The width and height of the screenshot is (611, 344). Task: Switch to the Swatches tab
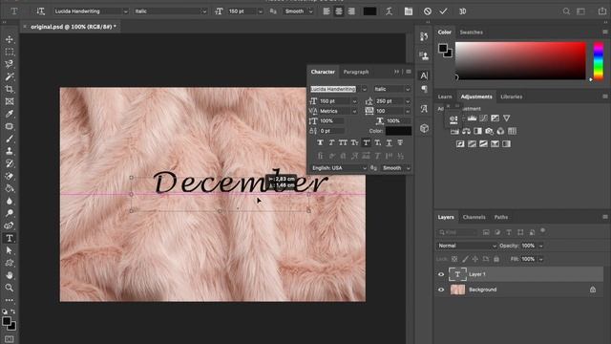[x=471, y=32]
